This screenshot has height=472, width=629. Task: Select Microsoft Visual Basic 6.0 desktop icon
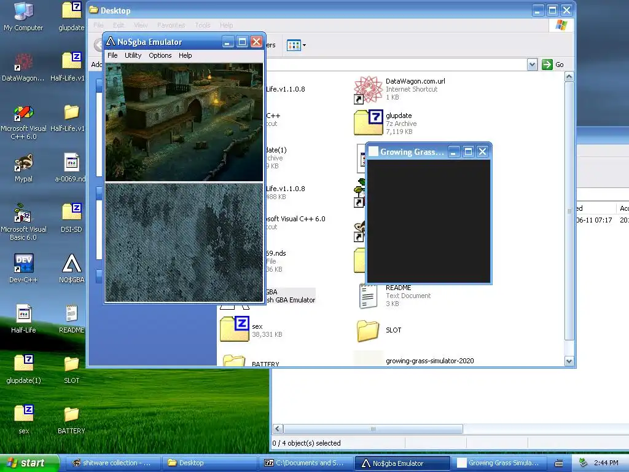23,222
